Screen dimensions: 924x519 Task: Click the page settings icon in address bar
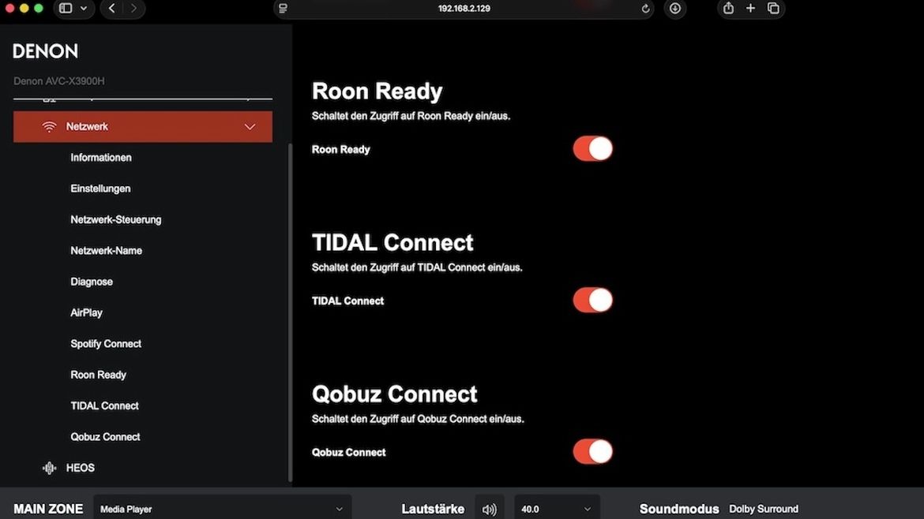[x=283, y=8]
